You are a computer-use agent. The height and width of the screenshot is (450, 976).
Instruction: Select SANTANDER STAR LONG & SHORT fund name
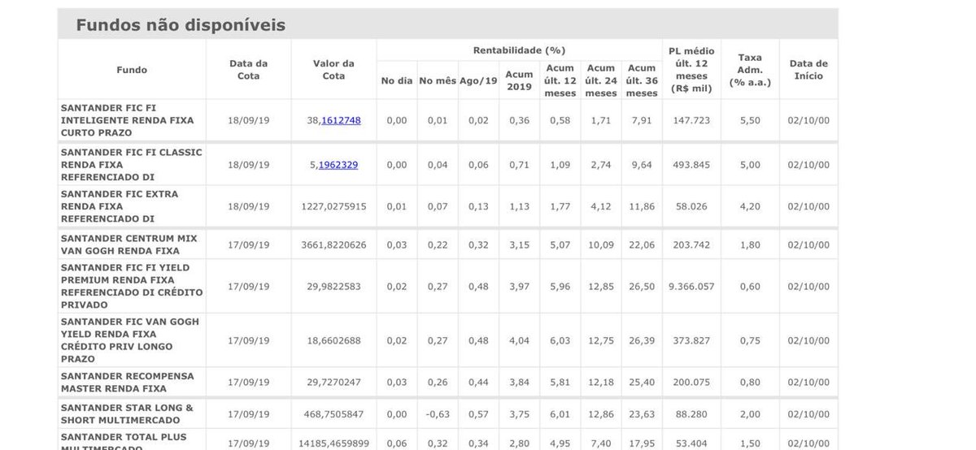coord(127,414)
